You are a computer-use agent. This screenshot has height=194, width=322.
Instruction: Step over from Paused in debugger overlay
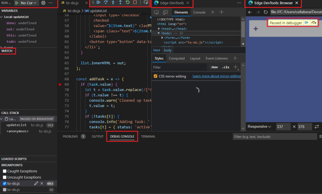pyautogui.click(x=314, y=23)
